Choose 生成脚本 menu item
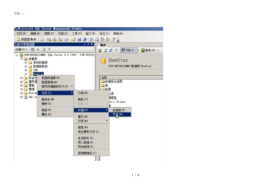The width and height of the screenshot is (271, 192). tap(91, 138)
